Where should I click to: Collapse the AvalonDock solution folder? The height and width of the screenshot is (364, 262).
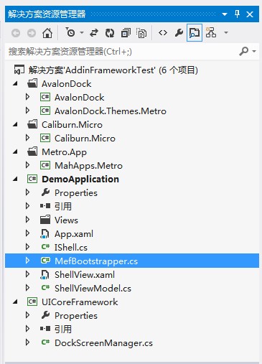click(x=15, y=83)
